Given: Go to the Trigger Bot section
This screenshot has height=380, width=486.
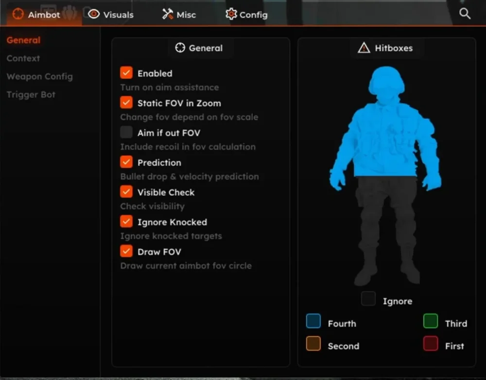Looking at the screenshot, I should 31,94.
